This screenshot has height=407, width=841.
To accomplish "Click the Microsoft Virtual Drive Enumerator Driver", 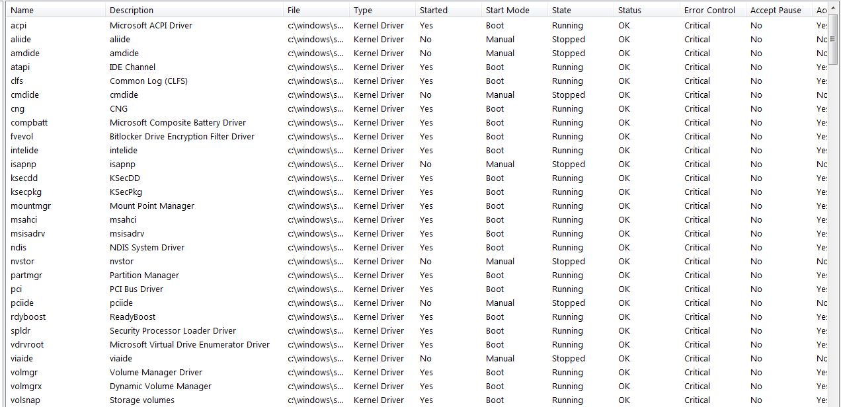I will pos(190,344).
